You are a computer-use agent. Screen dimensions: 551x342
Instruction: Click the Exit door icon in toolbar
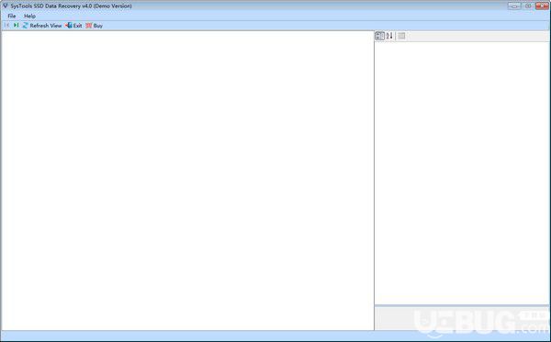tap(69, 26)
